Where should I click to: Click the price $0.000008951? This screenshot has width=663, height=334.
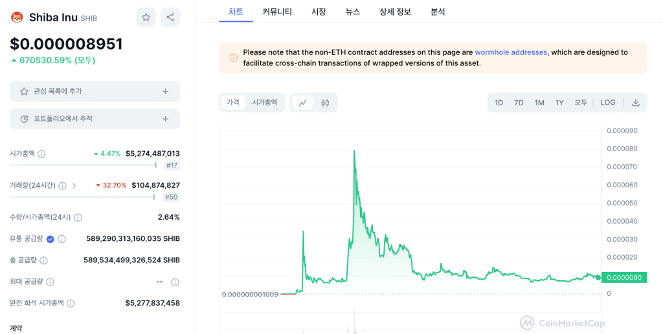coord(67,44)
